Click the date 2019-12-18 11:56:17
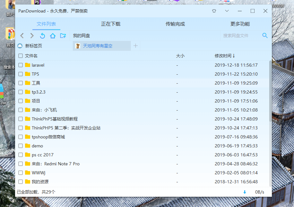The image size is (294, 207). [236, 65]
